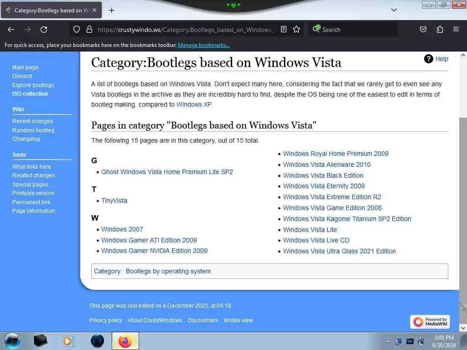Open Windows Vista Kagome Titanium SP2 Edition
Screen dimensions: 467x350
pos(347,219)
